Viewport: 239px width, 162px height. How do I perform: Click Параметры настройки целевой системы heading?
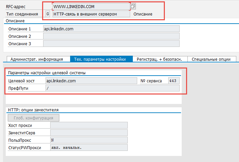click(47, 73)
